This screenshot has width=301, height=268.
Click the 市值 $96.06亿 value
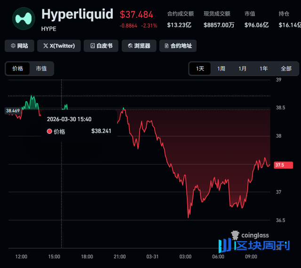click(256, 25)
